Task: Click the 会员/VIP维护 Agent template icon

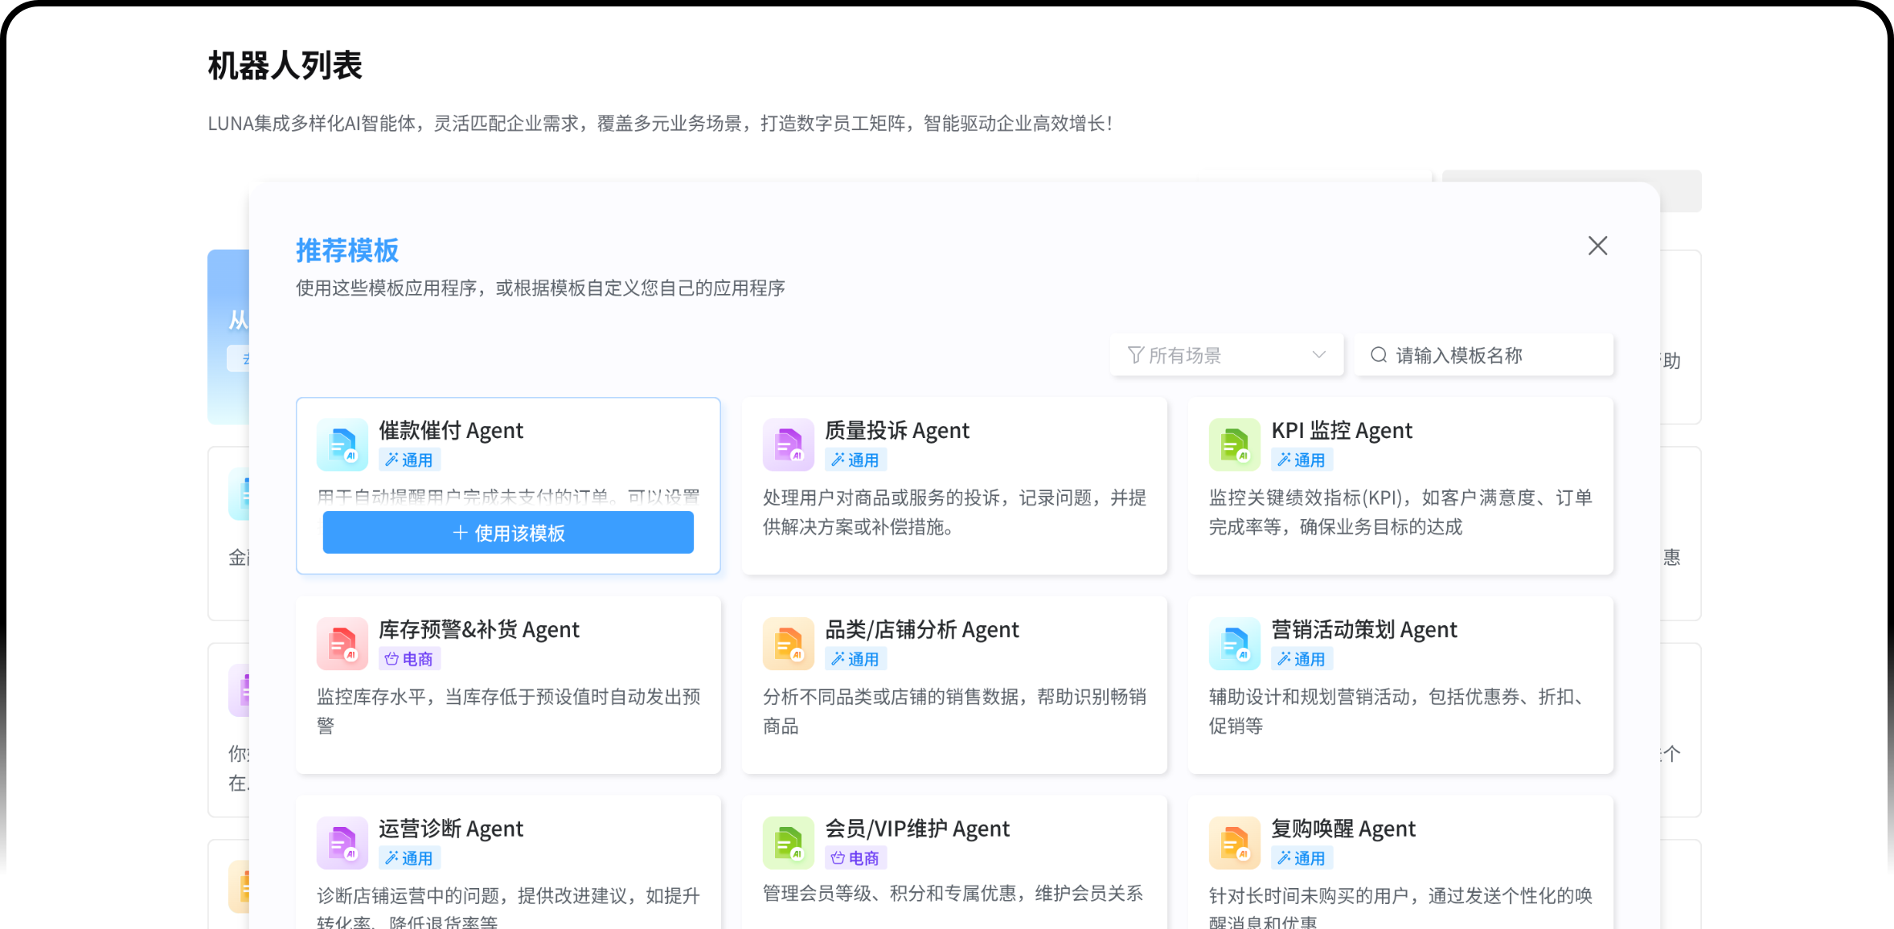Action: [789, 842]
